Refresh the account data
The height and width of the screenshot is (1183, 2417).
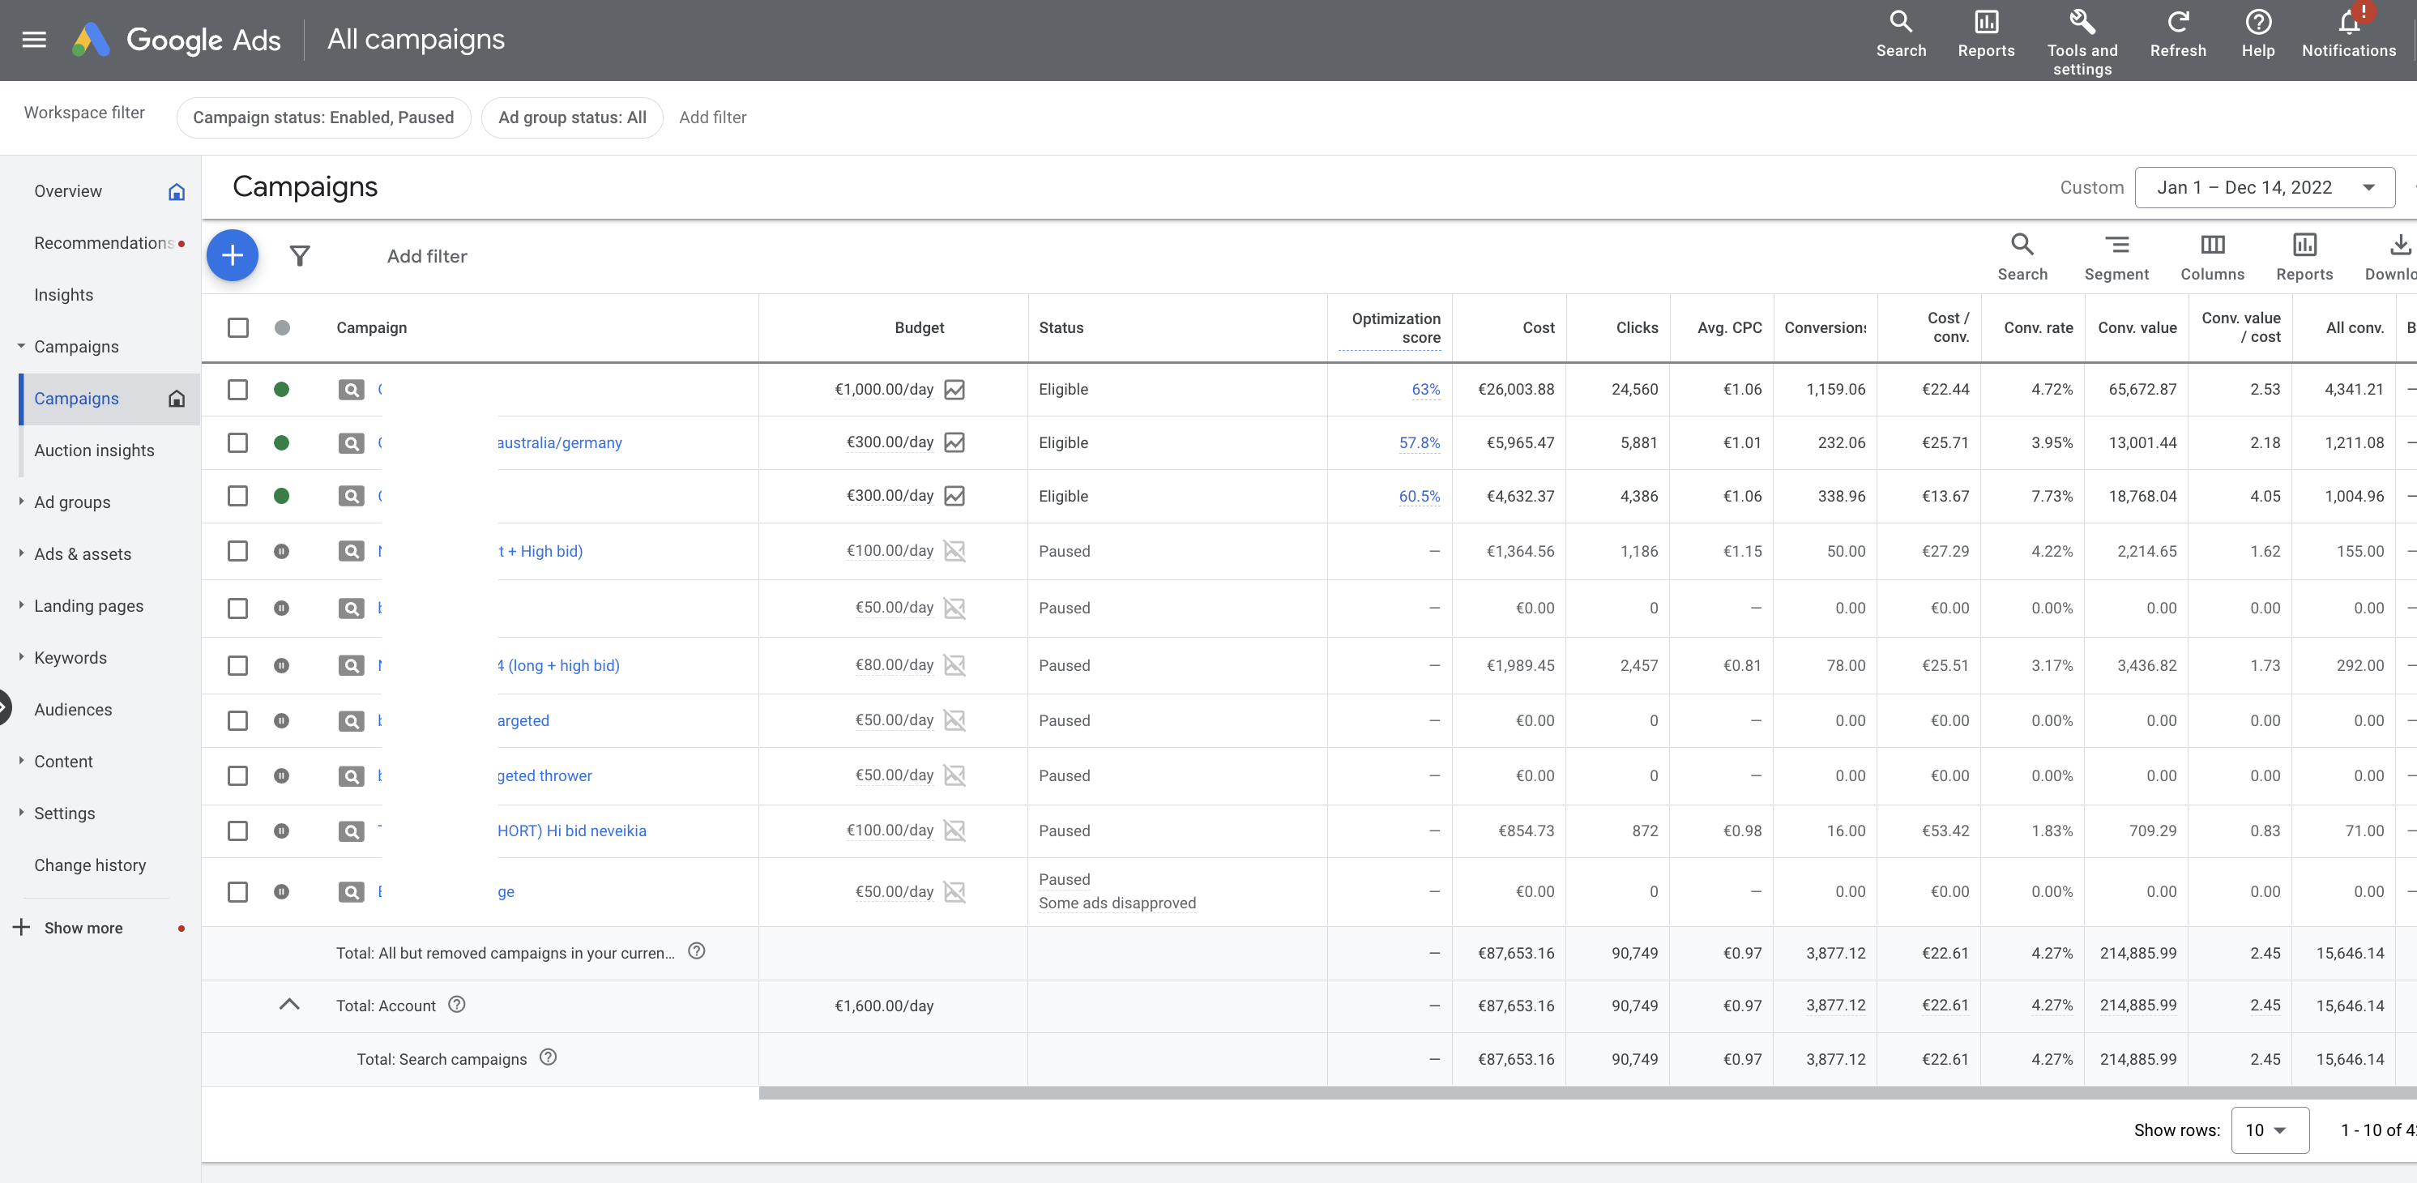point(2178,35)
